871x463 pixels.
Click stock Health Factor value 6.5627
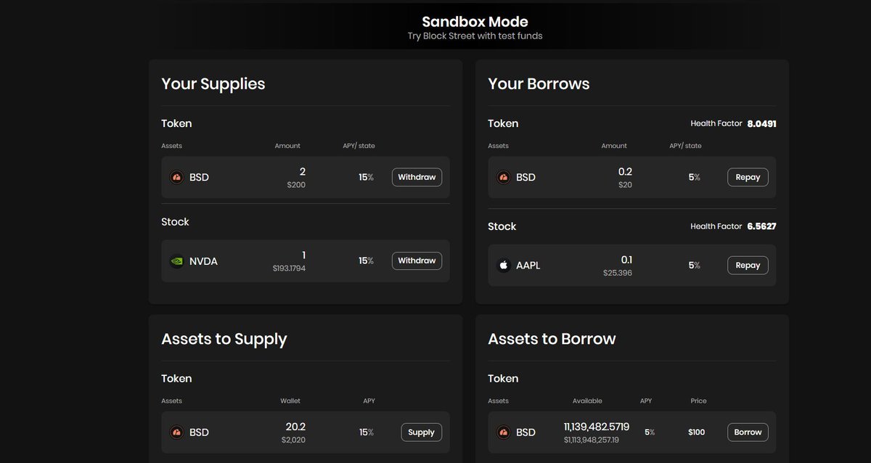[x=761, y=226]
